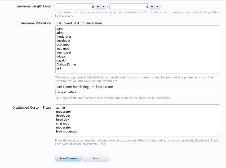Grab resize handle of Disallowed Custom Titles textarea
226x168 pixels.
[218, 135]
